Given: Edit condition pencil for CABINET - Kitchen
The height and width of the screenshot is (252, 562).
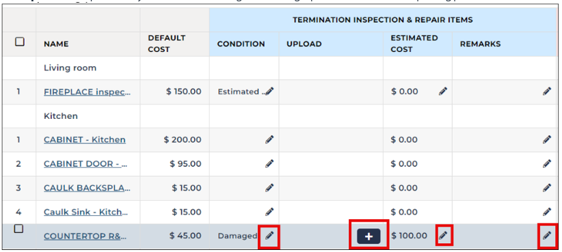Looking at the screenshot, I should (x=269, y=139).
